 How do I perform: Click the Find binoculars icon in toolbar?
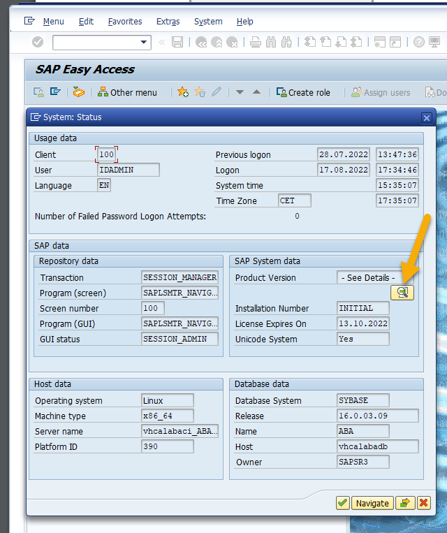(x=270, y=43)
